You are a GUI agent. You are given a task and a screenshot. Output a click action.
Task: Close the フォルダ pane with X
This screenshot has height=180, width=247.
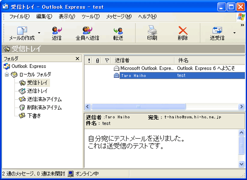pos(77,59)
